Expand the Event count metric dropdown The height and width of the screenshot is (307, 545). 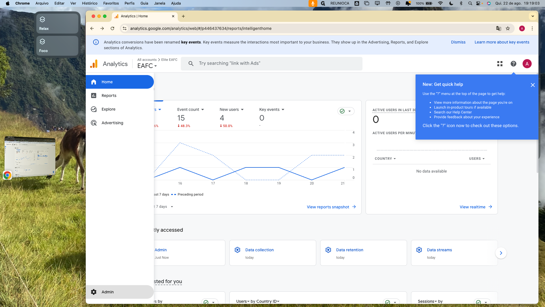203,110
